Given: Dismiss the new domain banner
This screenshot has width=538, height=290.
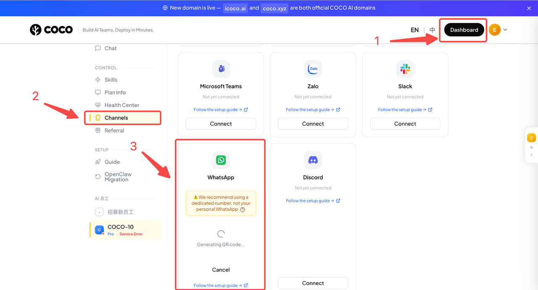Looking at the screenshot, I should click(x=529, y=8).
